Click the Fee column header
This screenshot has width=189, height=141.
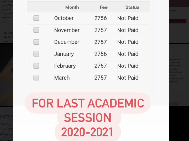click(x=103, y=7)
